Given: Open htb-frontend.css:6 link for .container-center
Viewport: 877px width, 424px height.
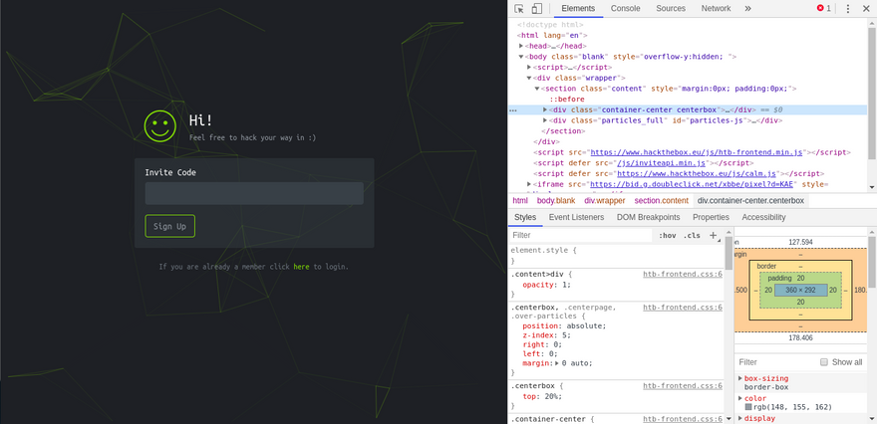Looking at the screenshot, I should click(683, 419).
